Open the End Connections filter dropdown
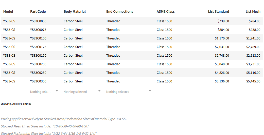This screenshot has height=135, width=264. click(x=129, y=92)
